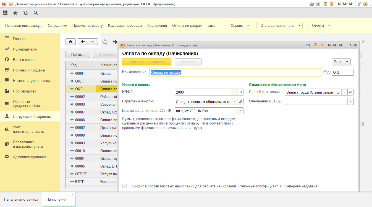Open the tools wrench icon in title bar

click(359, 4)
